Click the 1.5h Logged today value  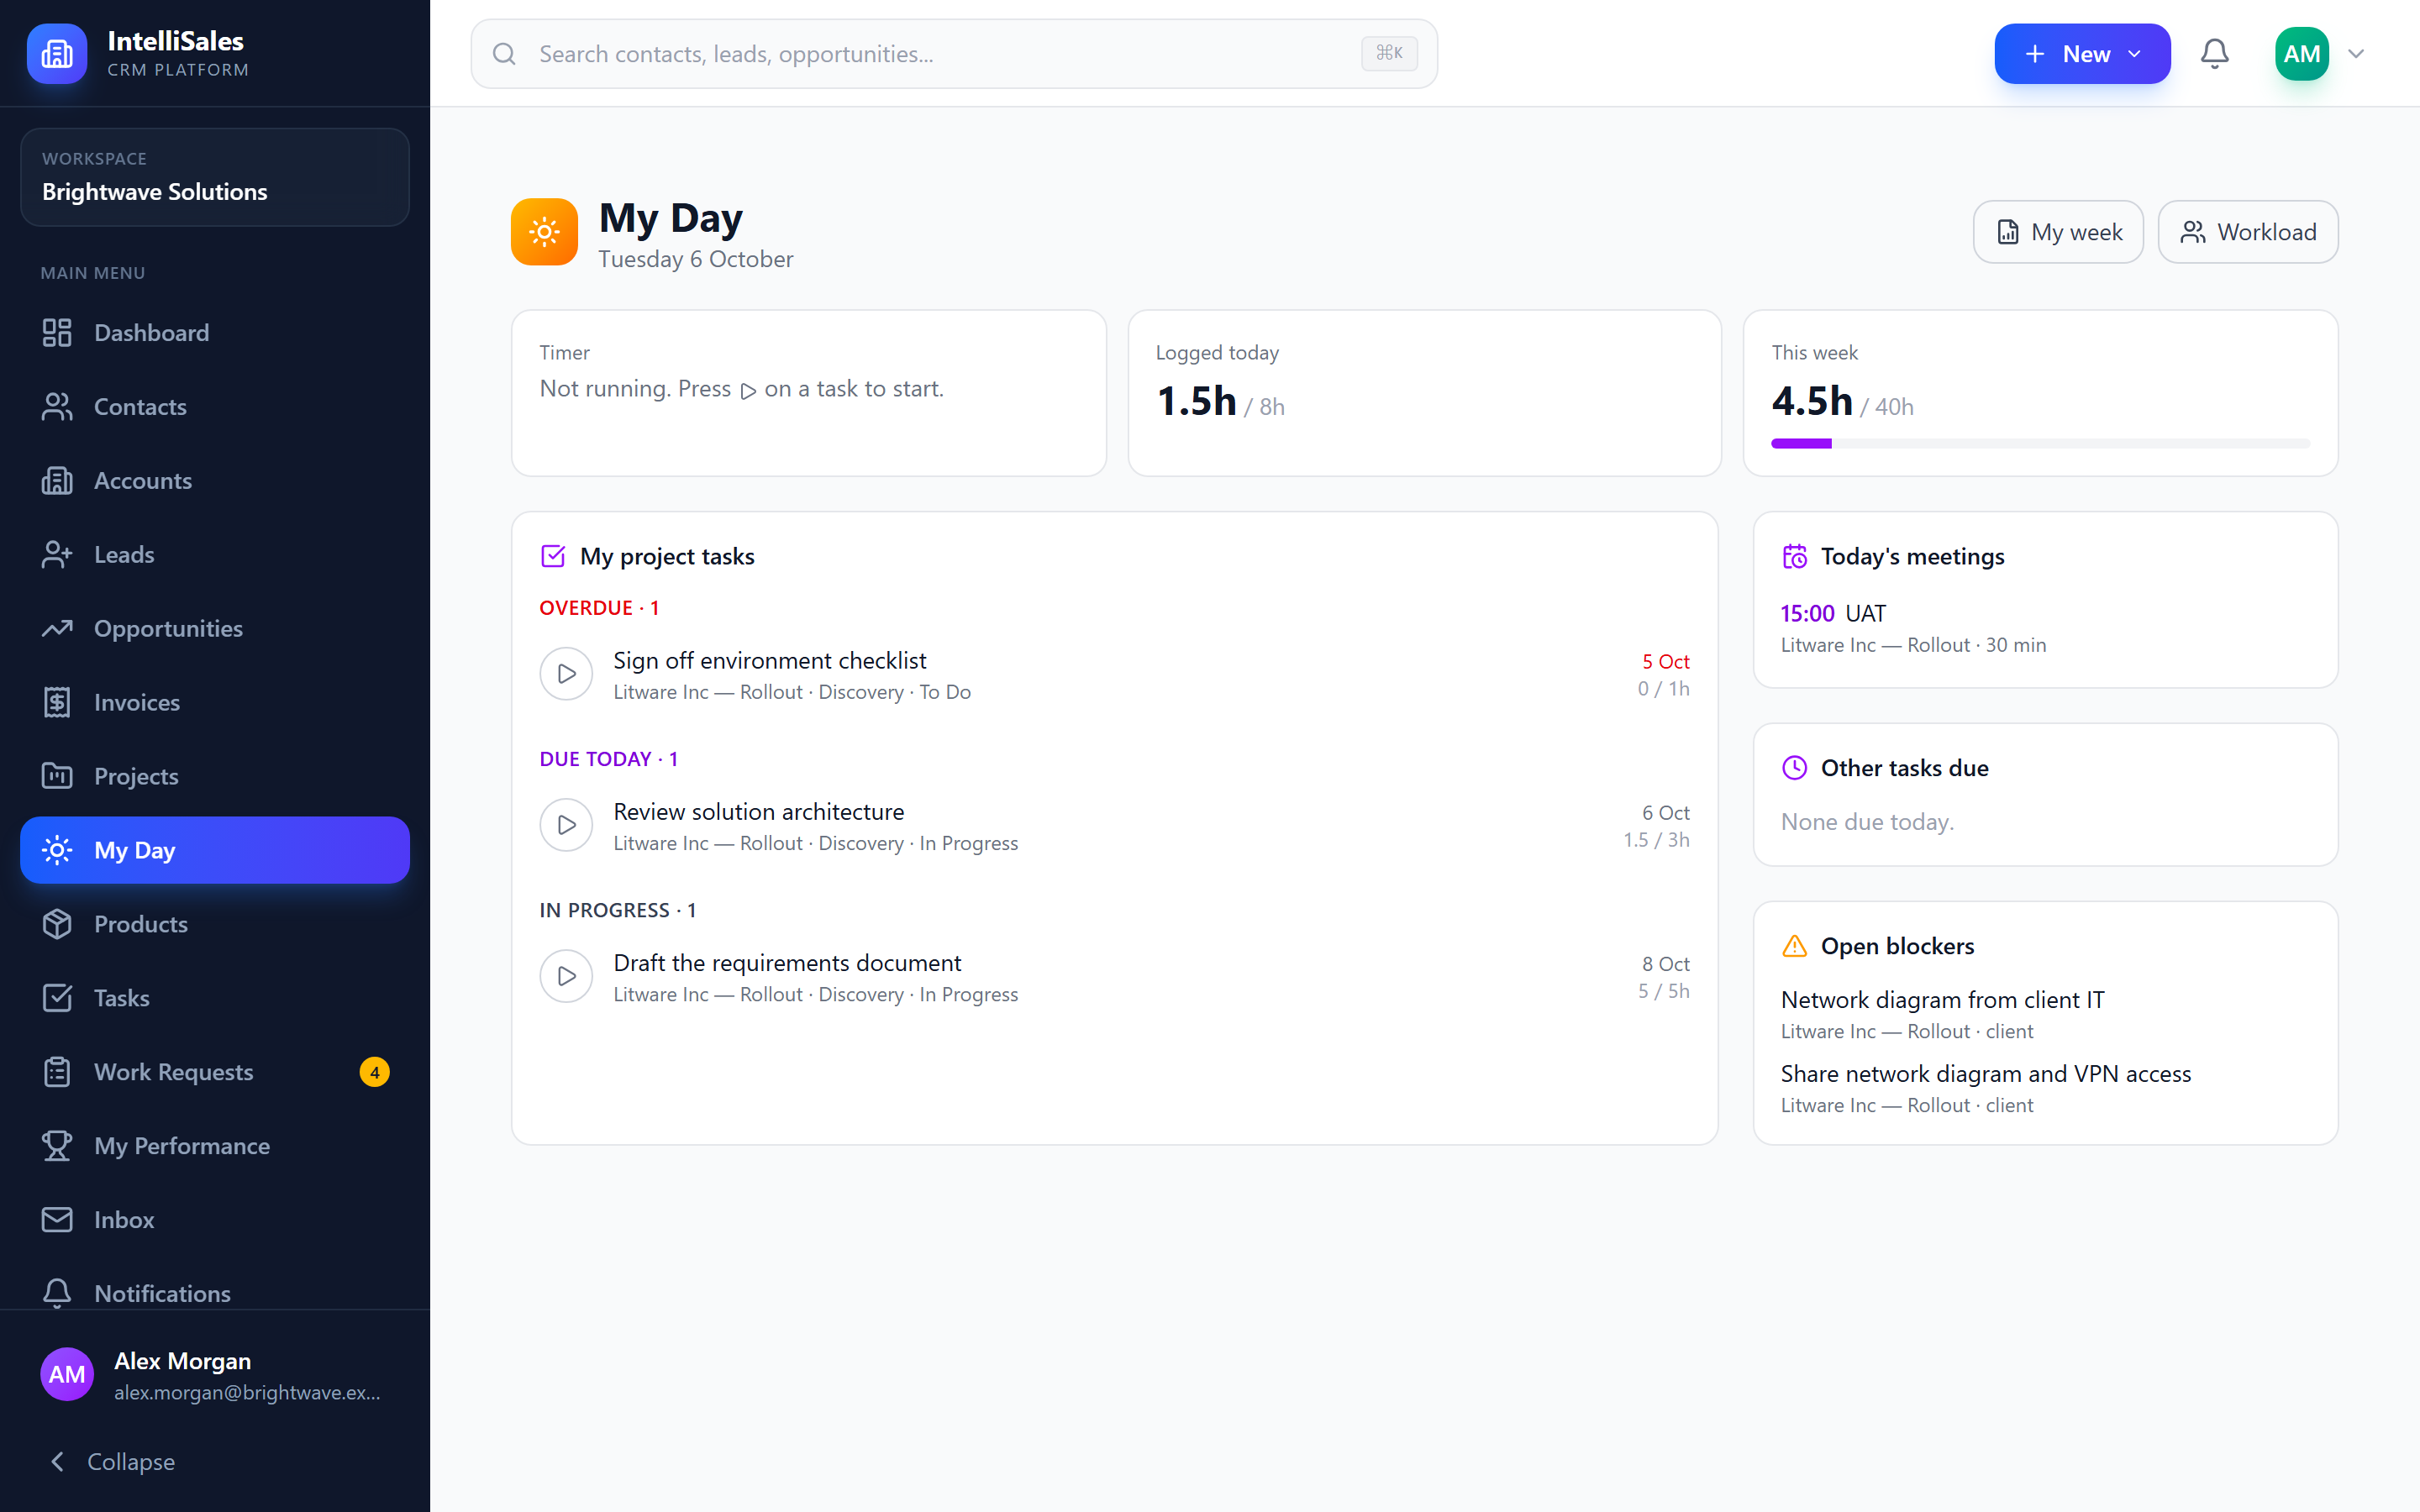point(1197,401)
